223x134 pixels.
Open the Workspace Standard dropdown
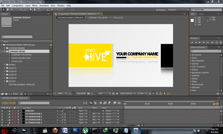178,10
